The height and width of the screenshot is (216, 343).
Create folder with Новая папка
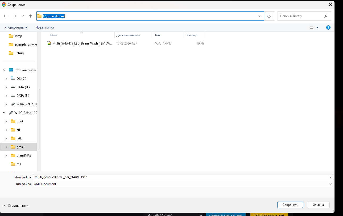[44, 27]
